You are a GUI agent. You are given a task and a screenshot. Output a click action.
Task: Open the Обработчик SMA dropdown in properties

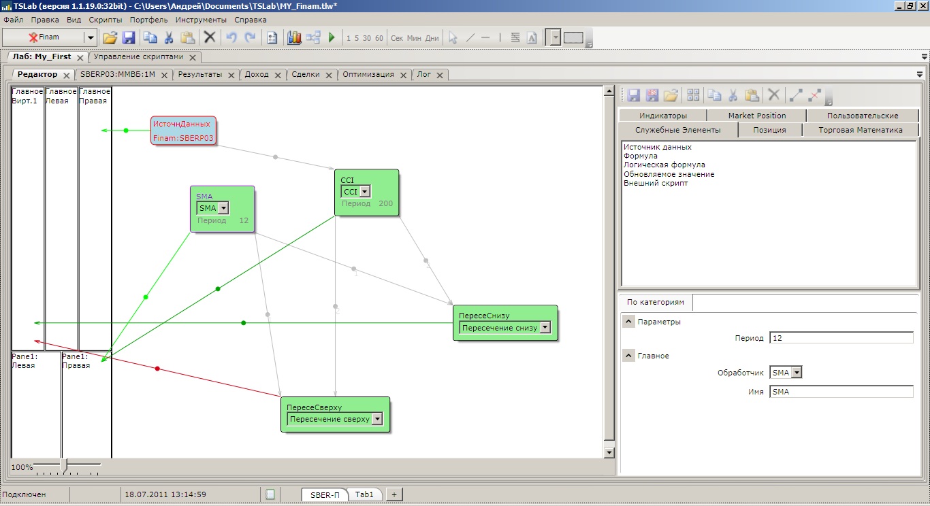tap(797, 373)
